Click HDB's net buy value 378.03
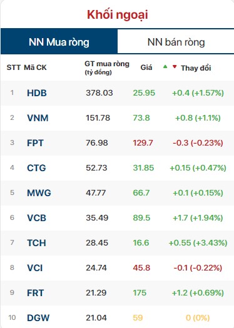Image resolution: width=234 pixels, height=328 pixels. click(99, 93)
